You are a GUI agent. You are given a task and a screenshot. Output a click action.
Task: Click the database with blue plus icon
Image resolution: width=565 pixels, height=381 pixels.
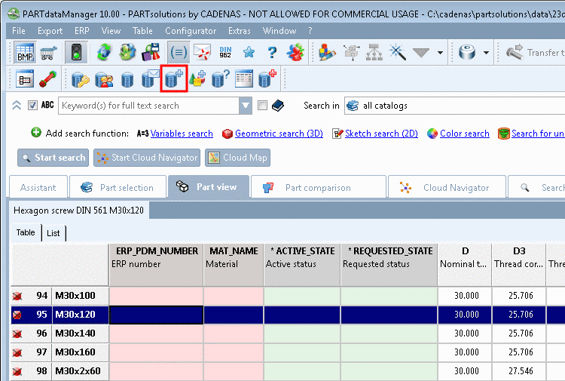pyautogui.click(x=174, y=78)
